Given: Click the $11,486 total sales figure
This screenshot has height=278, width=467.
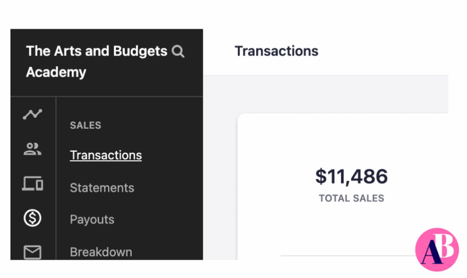Looking at the screenshot, I should click(x=352, y=176).
